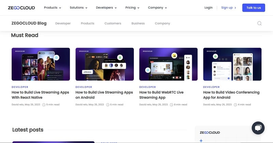Expand the Company dropdown in top navigation

(157, 8)
